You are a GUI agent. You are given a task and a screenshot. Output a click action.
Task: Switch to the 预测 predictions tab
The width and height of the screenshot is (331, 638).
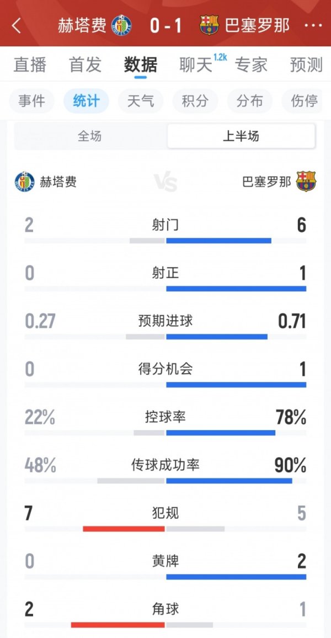coord(307,65)
